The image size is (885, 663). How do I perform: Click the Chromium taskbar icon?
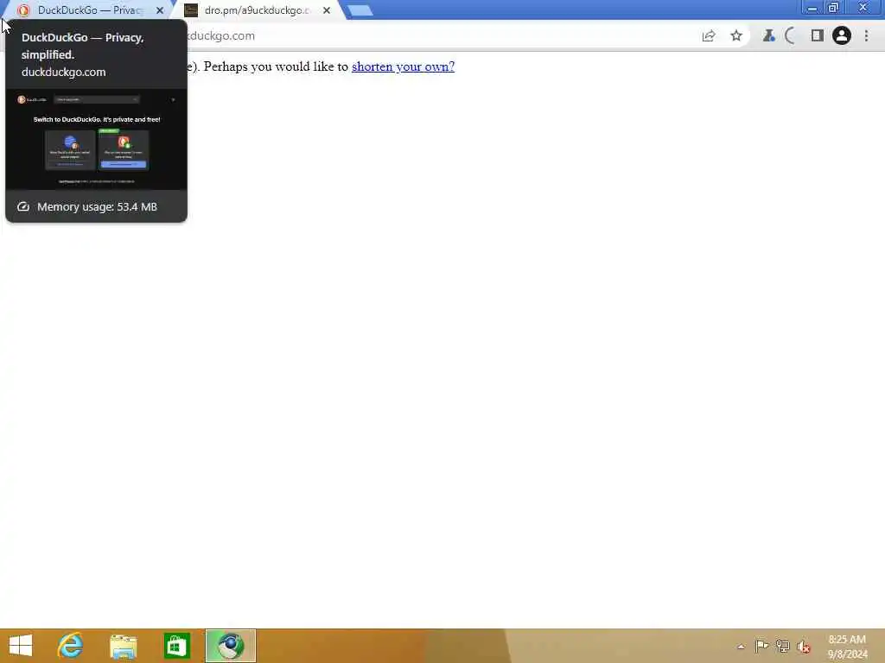(x=231, y=646)
